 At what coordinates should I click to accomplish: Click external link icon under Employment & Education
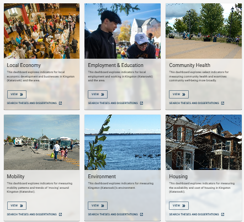[141, 103]
